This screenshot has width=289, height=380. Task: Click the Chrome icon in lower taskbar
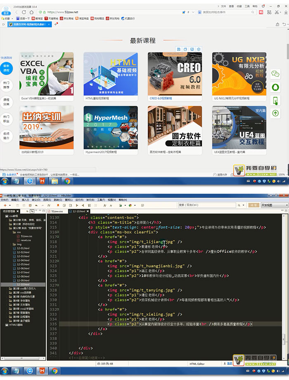(x=55, y=371)
